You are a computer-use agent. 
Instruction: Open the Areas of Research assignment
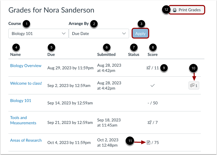tap(26, 140)
